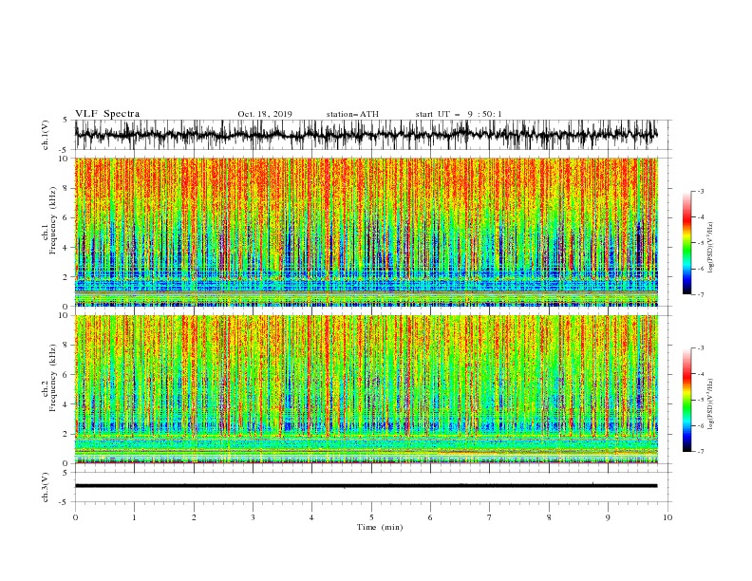This screenshot has width=752, height=581.
Task: Click the ch.1 PSD color scale bar
Action: tap(686, 242)
